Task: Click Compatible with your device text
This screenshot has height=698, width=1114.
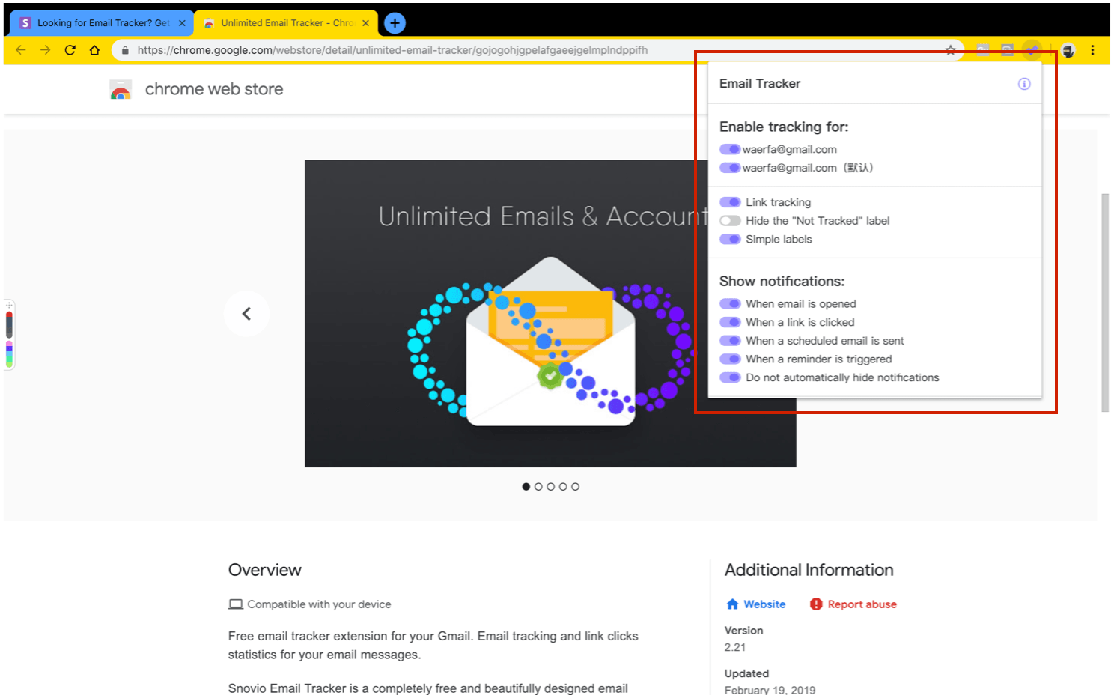Action: [319, 604]
